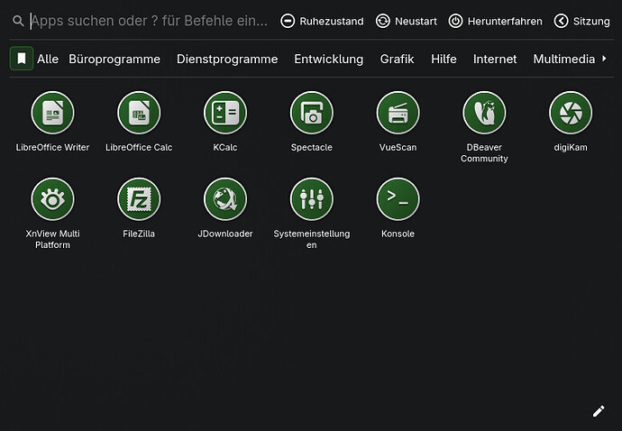The height and width of the screenshot is (431, 622).
Task: Open LibreOffice Calc app
Action: click(139, 114)
